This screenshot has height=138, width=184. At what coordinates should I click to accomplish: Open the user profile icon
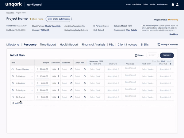[177, 5]
